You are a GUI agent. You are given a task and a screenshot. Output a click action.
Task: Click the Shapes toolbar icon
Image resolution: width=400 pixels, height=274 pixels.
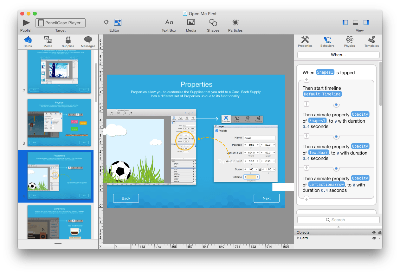pos(213,22)
